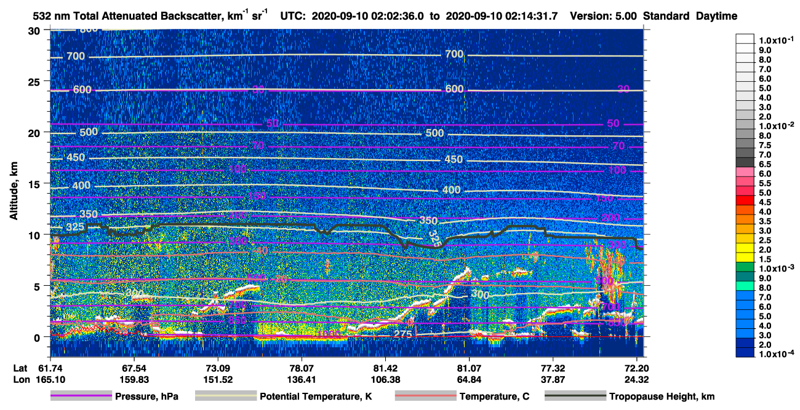
Task: Click the green 1.0x10-3 colorbar cell
Action: click(x=745, y=269)
